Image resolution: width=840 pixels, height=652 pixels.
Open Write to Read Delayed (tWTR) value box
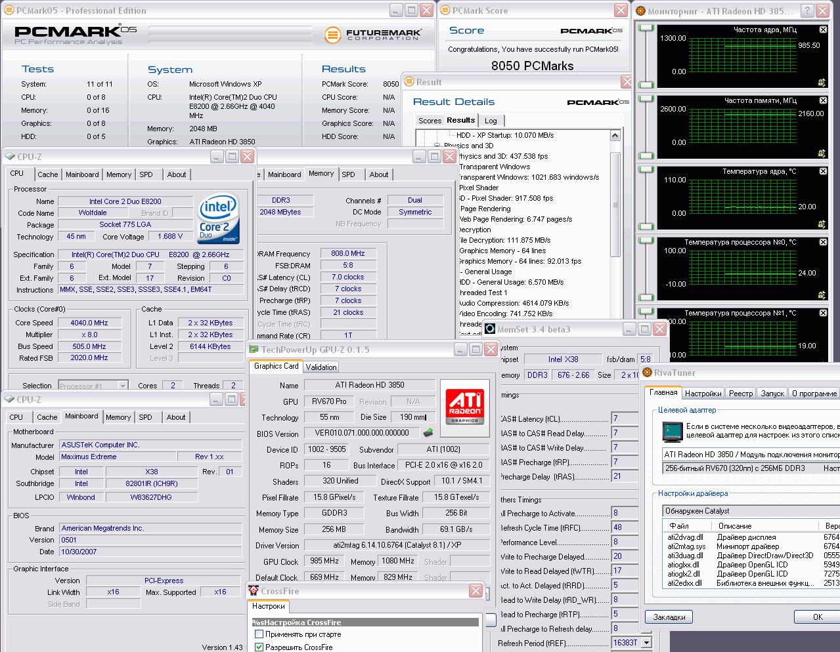pos(623,571)
